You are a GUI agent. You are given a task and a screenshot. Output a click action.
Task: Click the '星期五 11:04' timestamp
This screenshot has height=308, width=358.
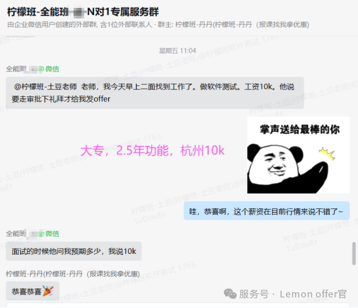[177, 51]
